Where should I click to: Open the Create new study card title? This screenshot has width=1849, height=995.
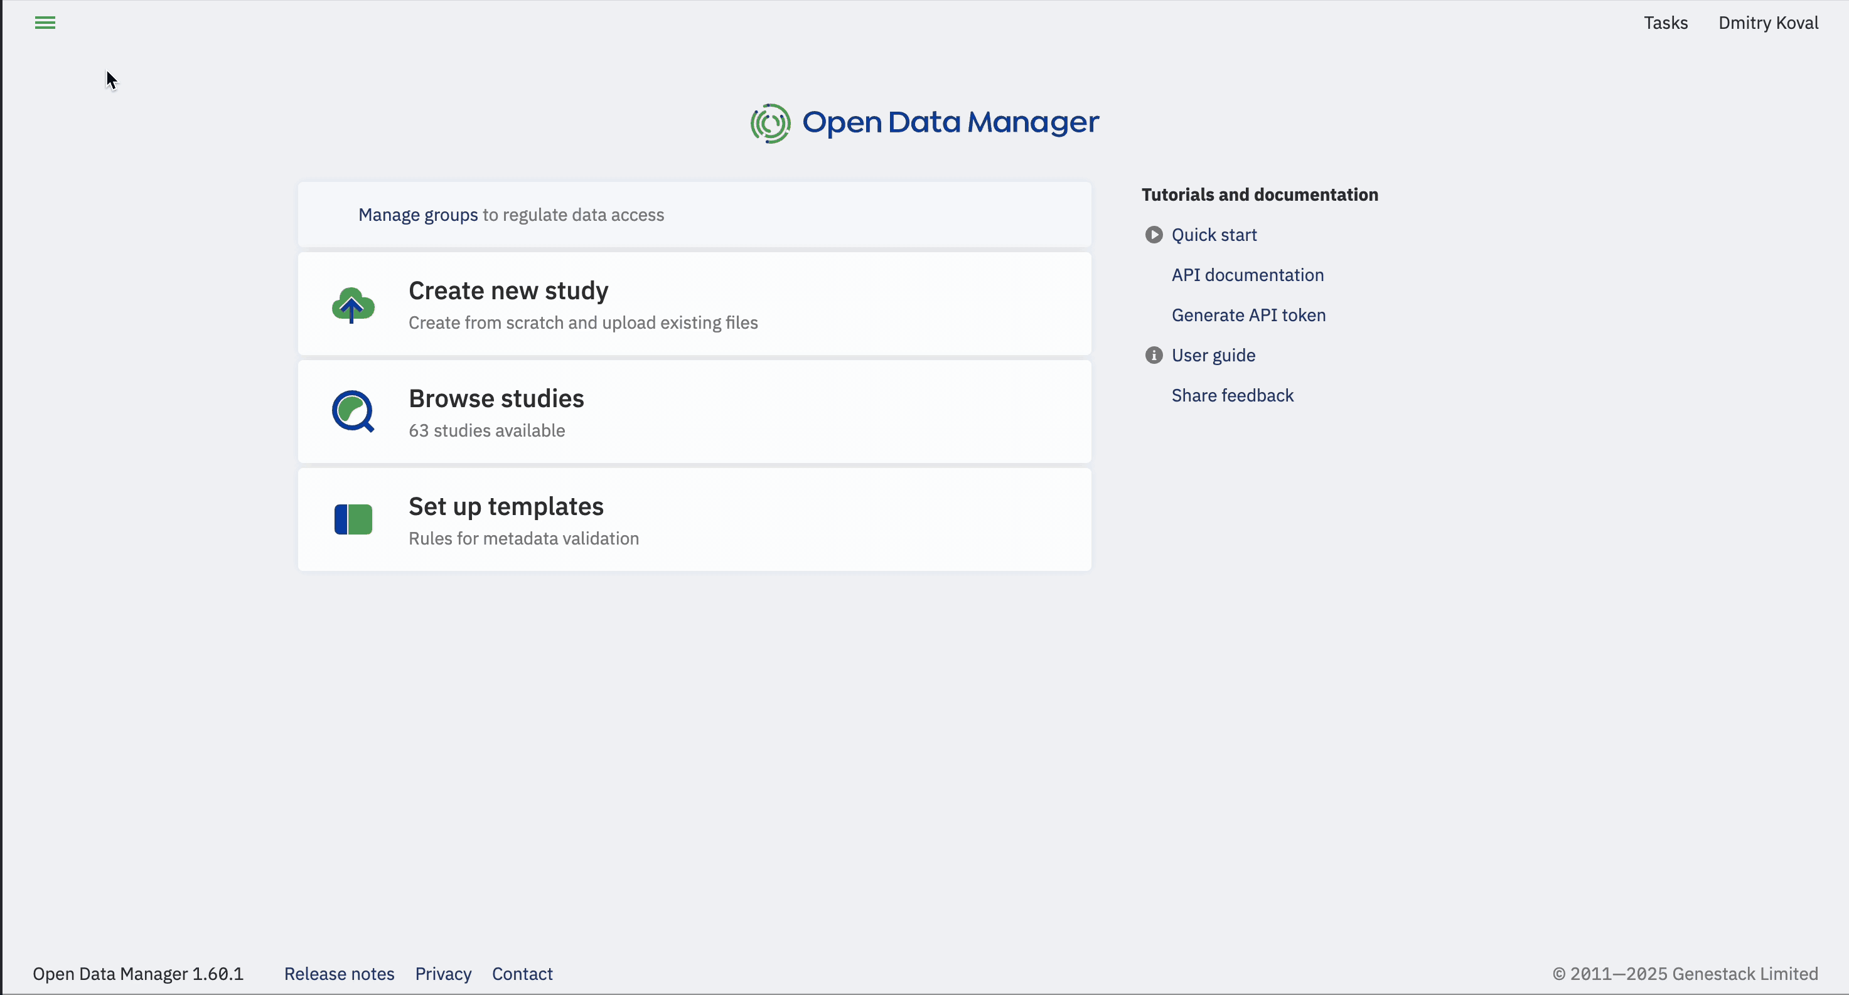coord(508,290)
